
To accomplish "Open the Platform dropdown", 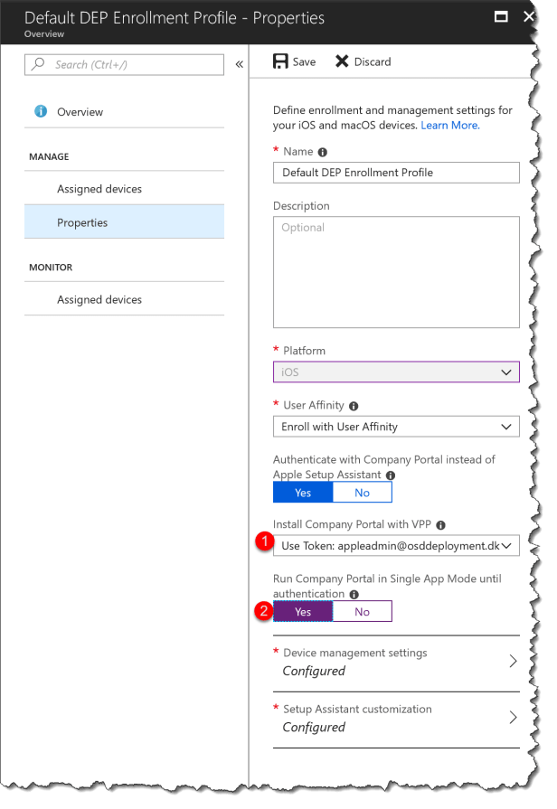I will tap(396, 372).
